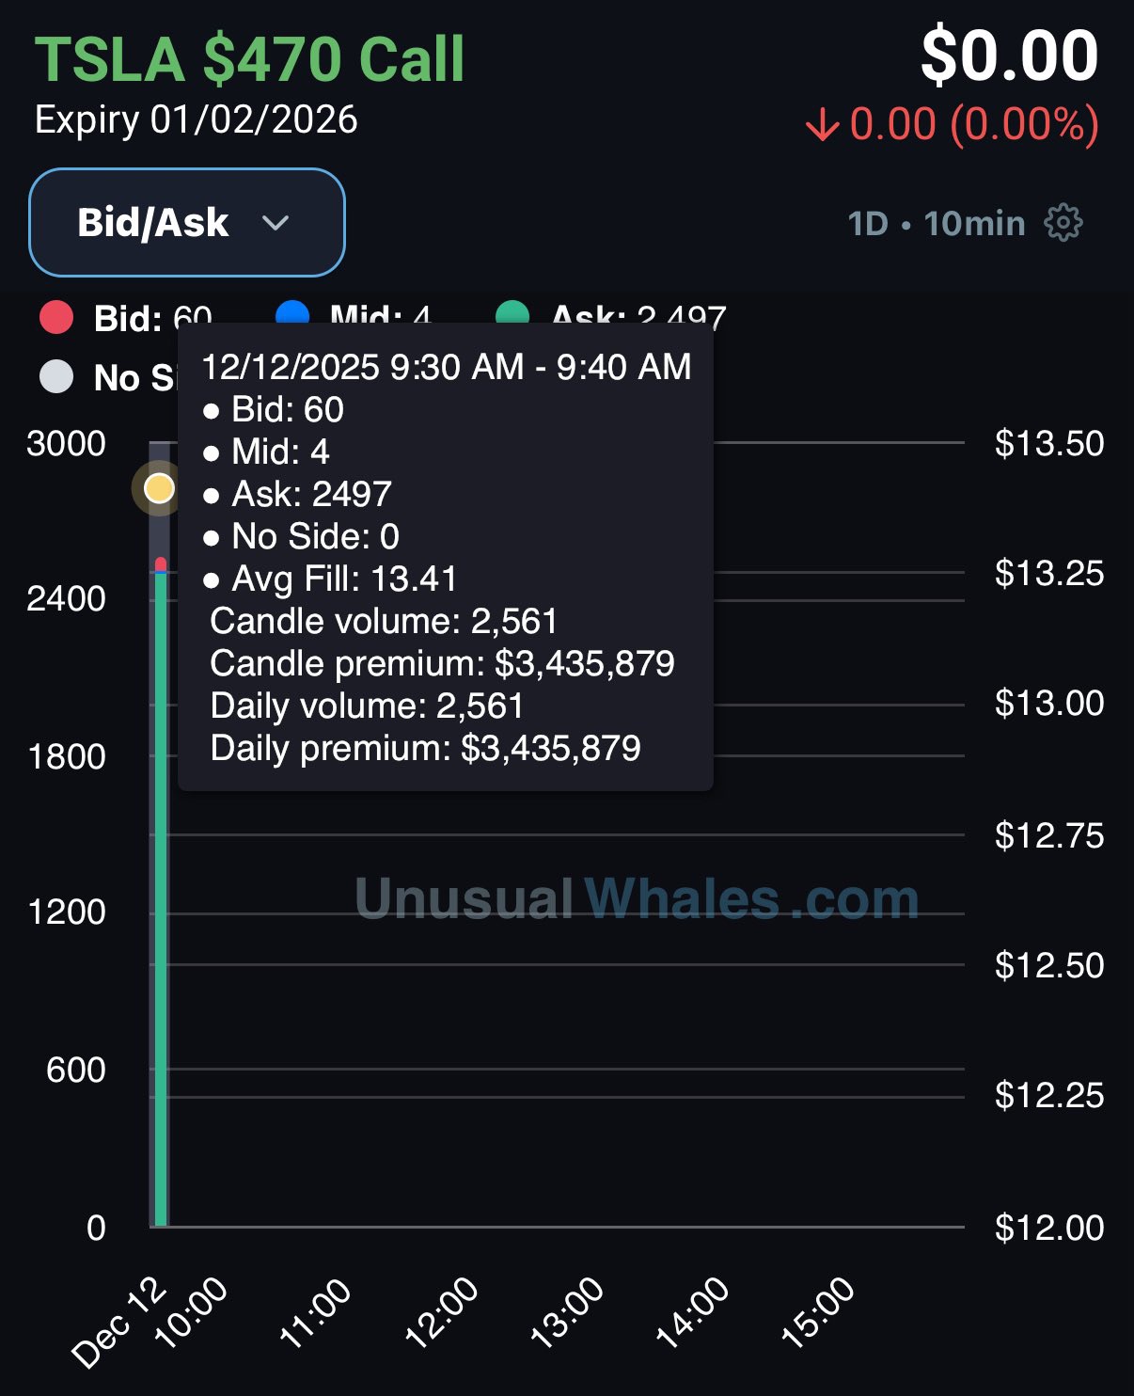Viewport: 1134px width, 1396px height.
Task: Toggle the gray No Side legend dot
Action: point(56,376)
